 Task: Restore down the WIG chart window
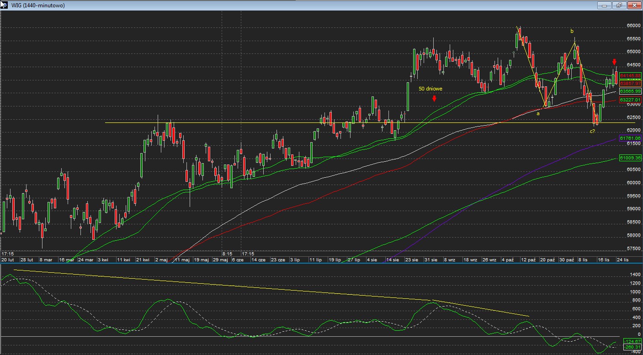619,5
